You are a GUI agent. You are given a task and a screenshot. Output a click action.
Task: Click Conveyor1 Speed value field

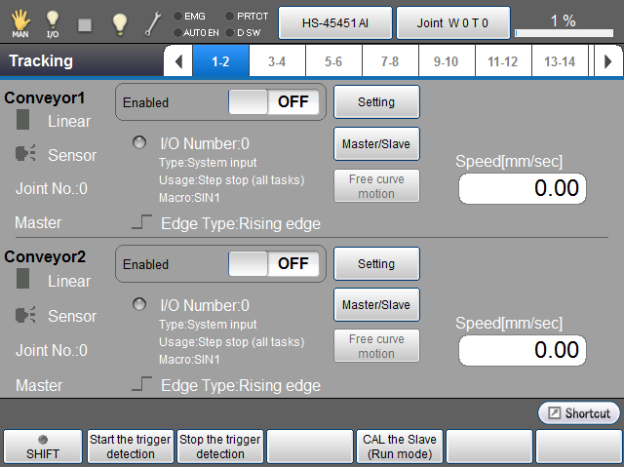(x=522, y=188)
